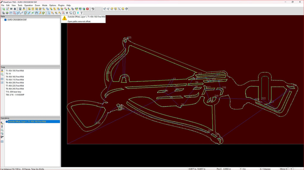Click the last zoom icon at toolbar end

(x=126, y=9)
